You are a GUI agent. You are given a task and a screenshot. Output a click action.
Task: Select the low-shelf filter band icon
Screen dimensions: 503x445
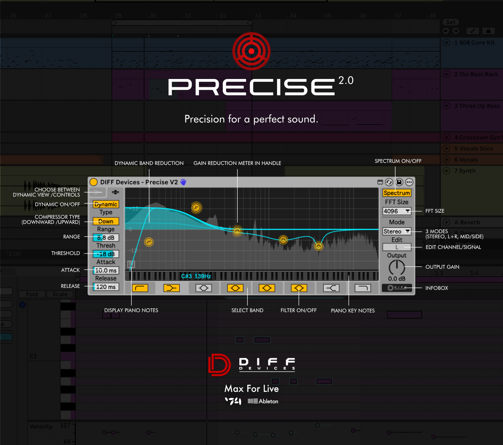[x=171, y=288]
